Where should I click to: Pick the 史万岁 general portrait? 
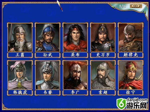(x=103, y=37)
